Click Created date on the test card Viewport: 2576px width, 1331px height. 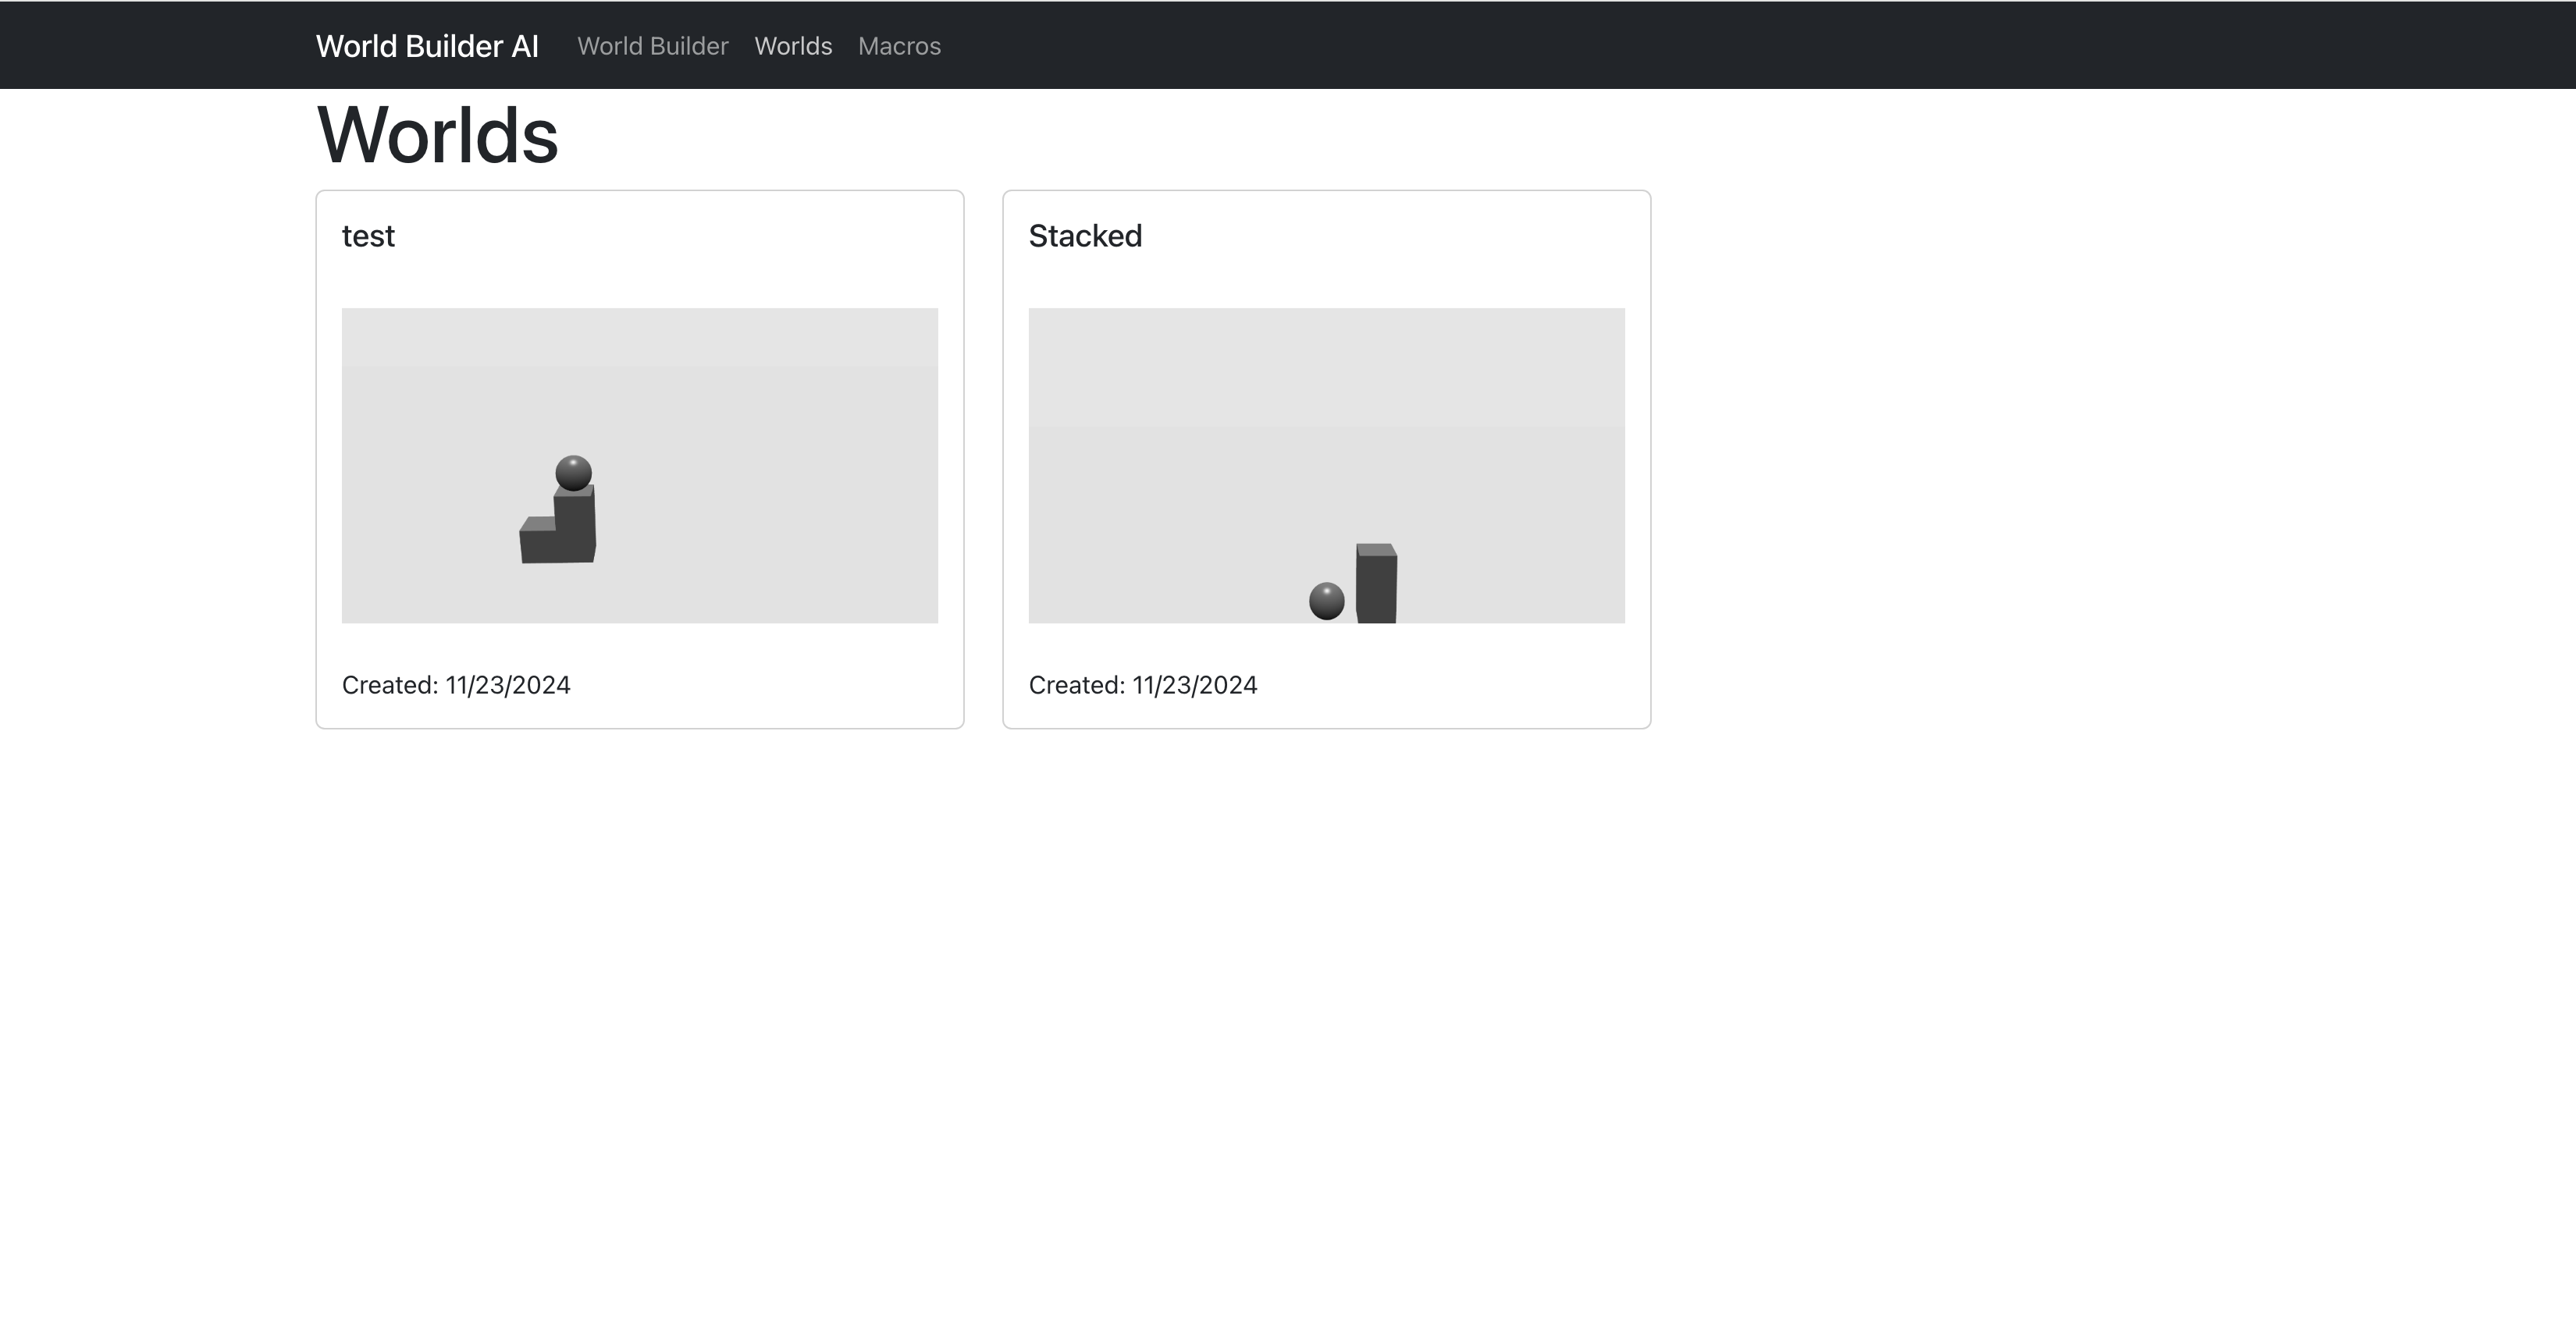click(456, 684)
